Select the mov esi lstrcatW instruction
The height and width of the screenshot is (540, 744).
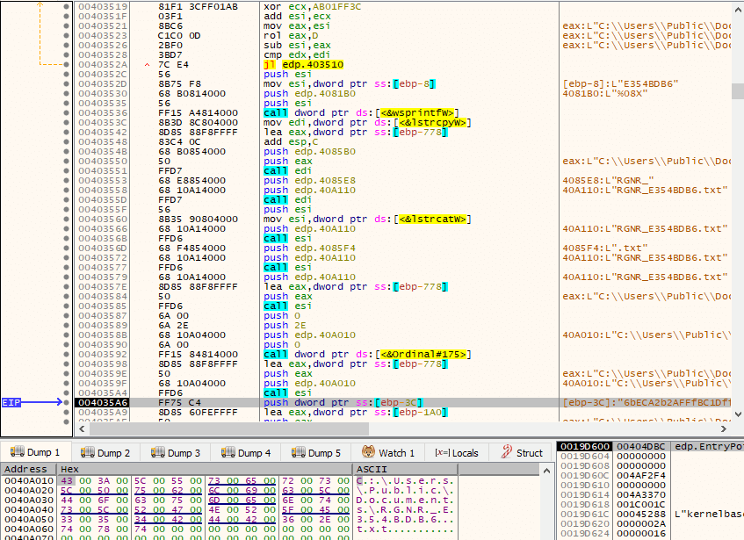368,219
